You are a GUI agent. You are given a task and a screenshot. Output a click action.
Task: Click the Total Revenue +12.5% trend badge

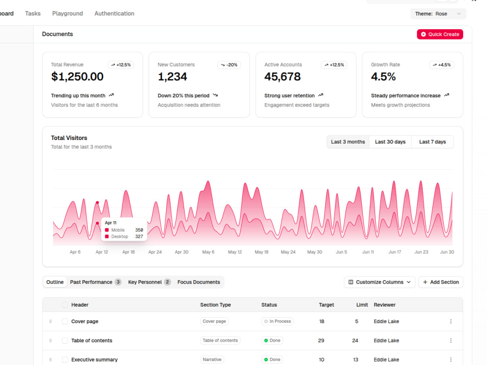[x=121, y=65]
